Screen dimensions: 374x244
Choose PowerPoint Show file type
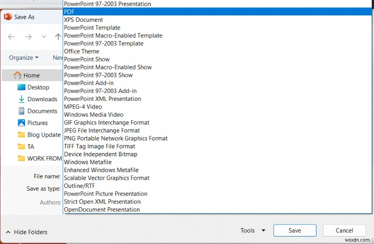pyautogui.click(x=217, y=59)
